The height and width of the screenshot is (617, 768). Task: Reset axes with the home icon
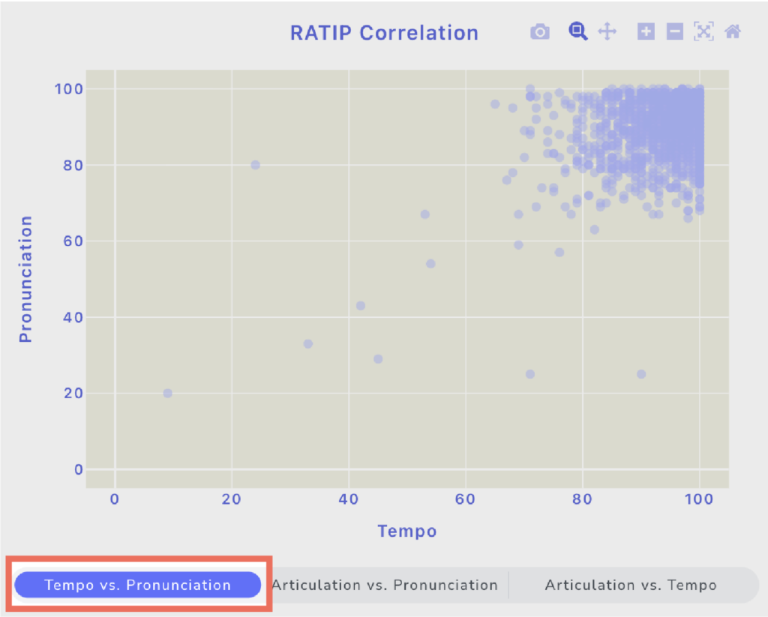(733, 31)
